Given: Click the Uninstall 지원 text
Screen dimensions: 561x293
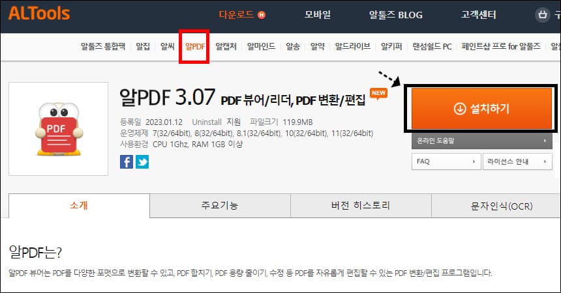Looking at the screenshot, I should (217, 122).
